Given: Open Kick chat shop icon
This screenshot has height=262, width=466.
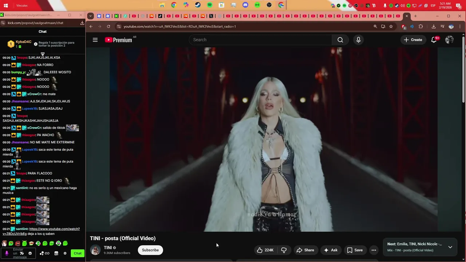Looking at the screenshot, I should tap(56, 253).
